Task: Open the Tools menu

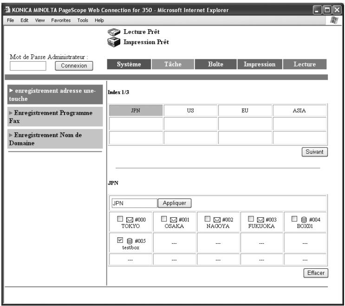Action: click(x=83, y=20)
